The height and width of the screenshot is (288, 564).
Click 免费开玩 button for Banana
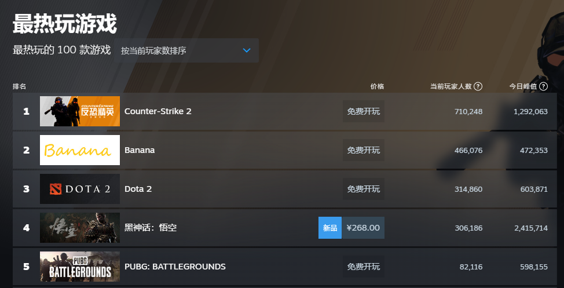coord(364,150)
